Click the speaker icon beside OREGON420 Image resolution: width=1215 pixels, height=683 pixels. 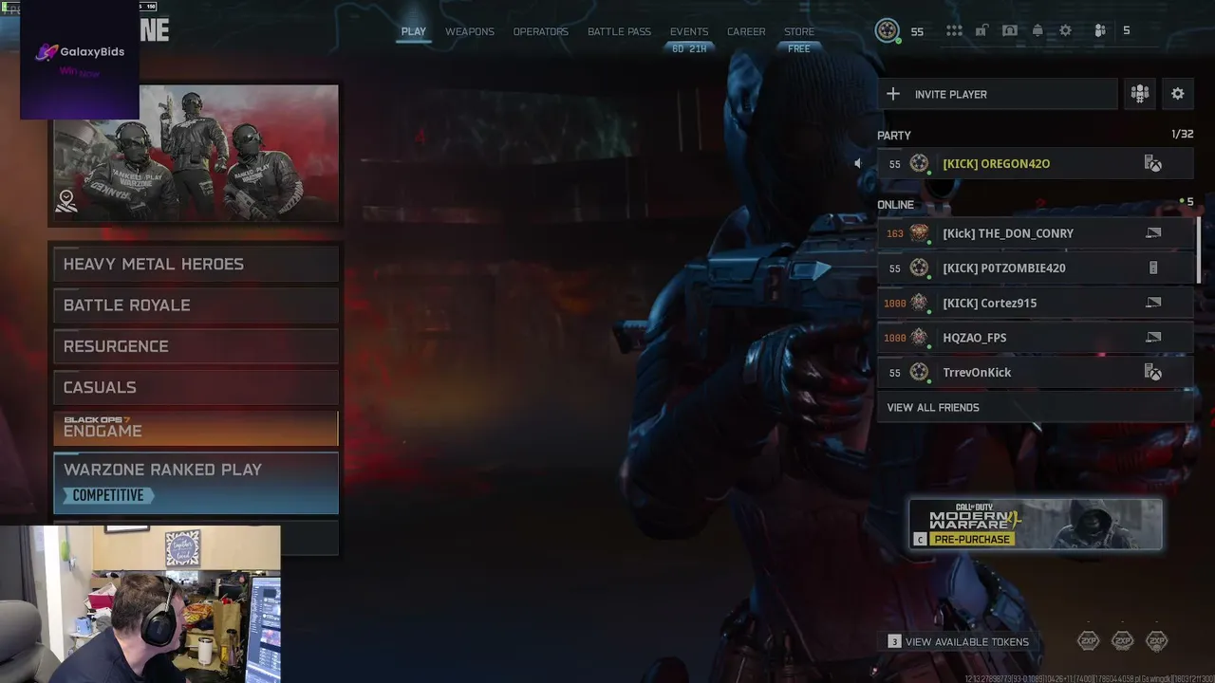point(857,163)
